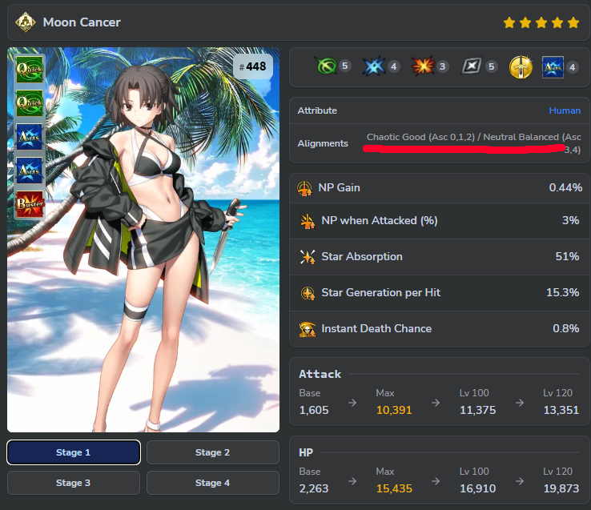The width and height of the screenshot is (591, 510).
Task: Click the Instant Death Chance value 0.8%
Action: (x=565, y=329)
